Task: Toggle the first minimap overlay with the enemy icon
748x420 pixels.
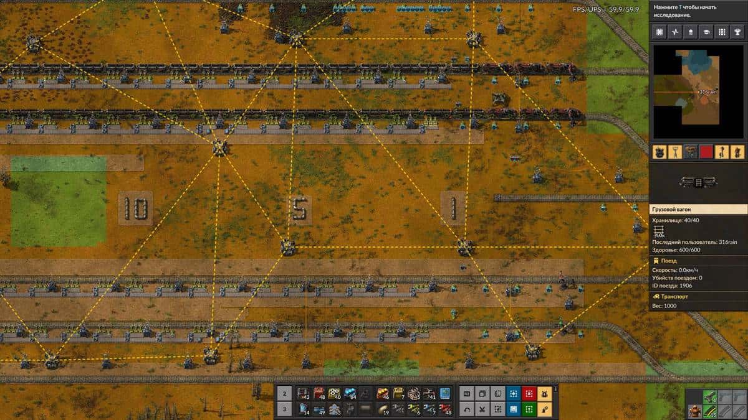Action: tap(659, 152)
